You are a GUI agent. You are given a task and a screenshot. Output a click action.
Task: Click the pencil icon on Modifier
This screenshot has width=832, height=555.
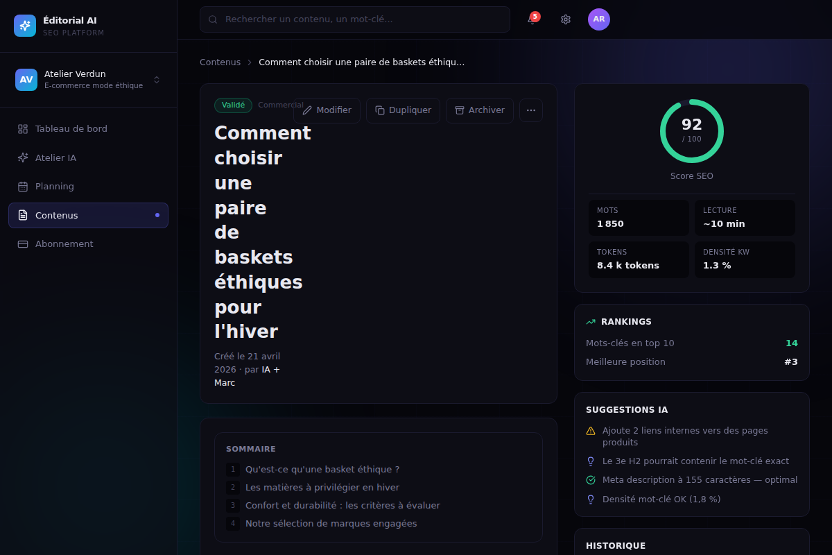307,110
